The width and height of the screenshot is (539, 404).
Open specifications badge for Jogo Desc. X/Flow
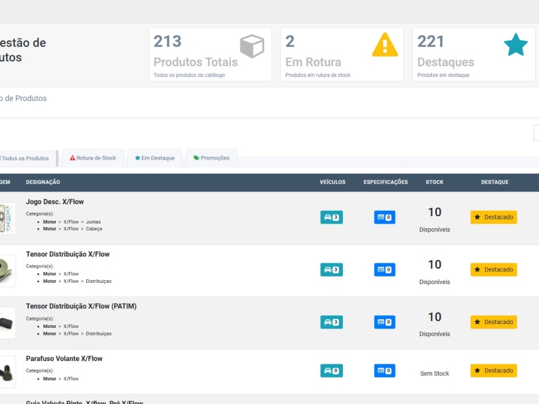point(385,217)
